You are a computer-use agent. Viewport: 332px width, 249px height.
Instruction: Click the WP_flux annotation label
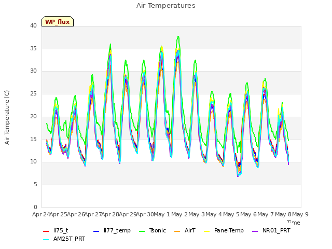(x=58, y=21)
